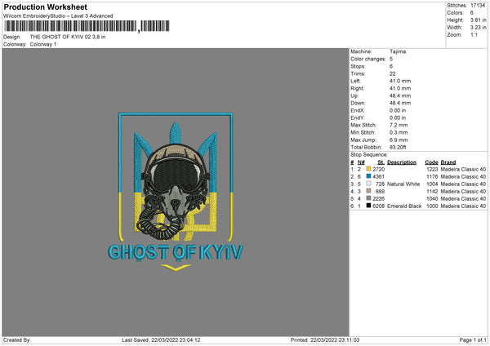This screenshot has width=490, height=346.
Task: Click the Wilcom EmbroideryStudio – Level 3 Advanced text
Action: click(x=58, y=16)
